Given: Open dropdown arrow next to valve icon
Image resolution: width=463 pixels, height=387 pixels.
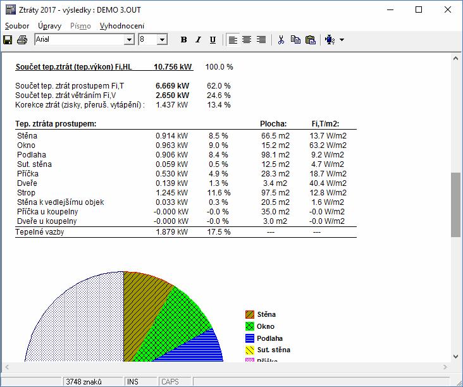Looking at the screenshot, I should coord(342,40).
